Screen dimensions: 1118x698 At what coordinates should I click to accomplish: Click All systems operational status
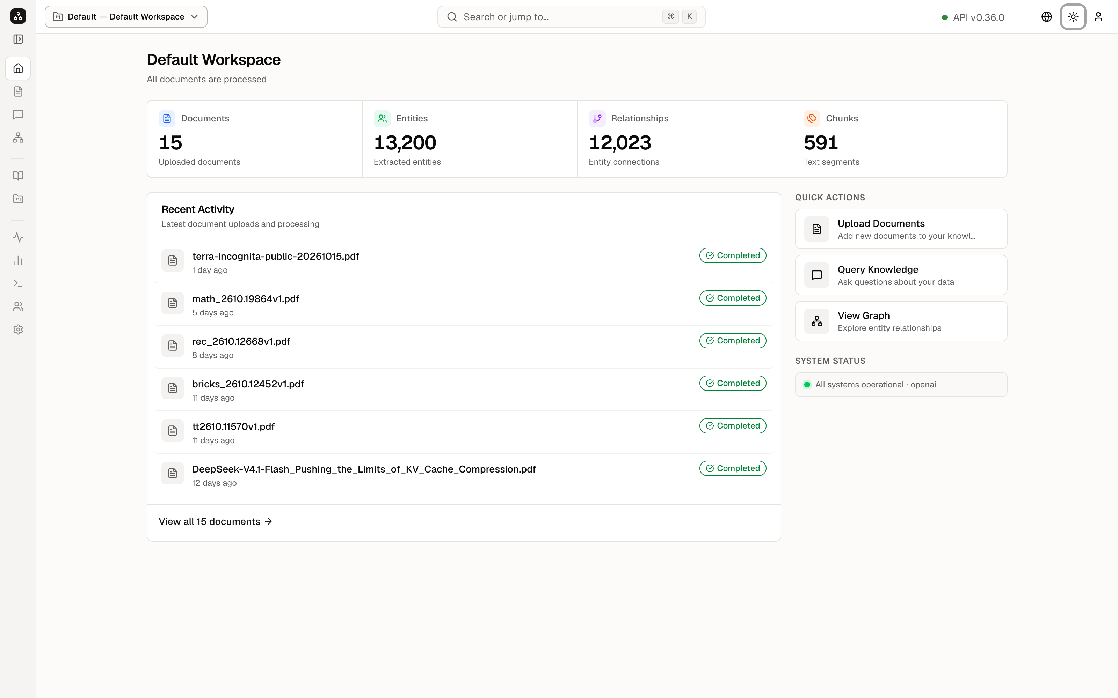pos(901,385)
